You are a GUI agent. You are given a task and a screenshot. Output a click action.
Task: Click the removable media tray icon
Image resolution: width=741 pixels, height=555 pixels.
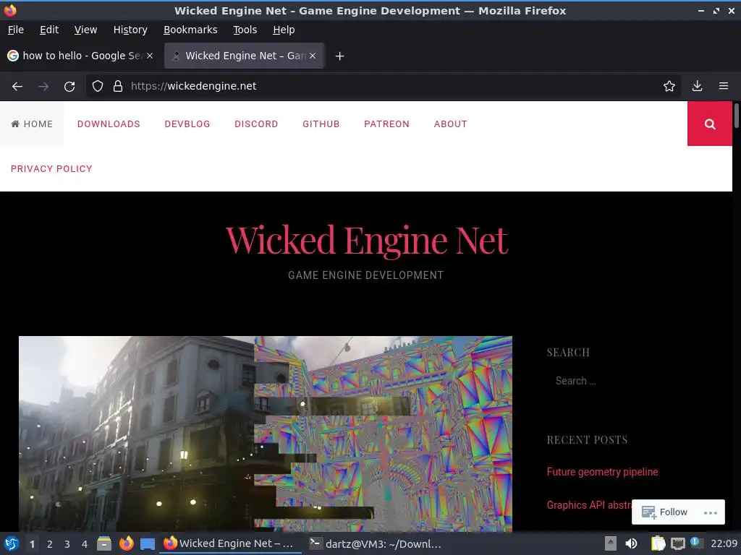611,543
